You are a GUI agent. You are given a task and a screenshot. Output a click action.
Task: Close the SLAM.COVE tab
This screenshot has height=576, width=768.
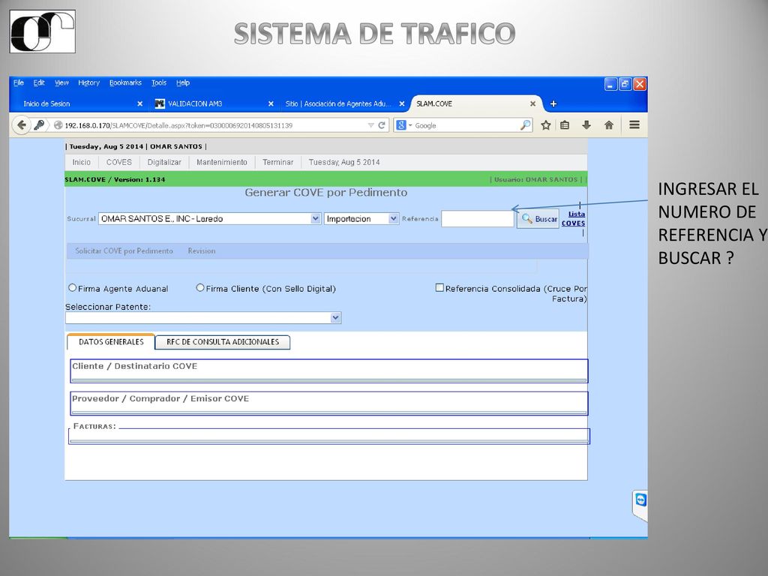pyautogui.click(x=533, y=103)
